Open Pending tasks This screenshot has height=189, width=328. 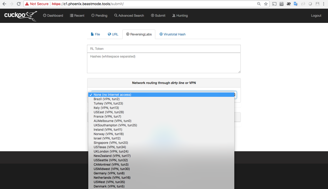[99, 16]
